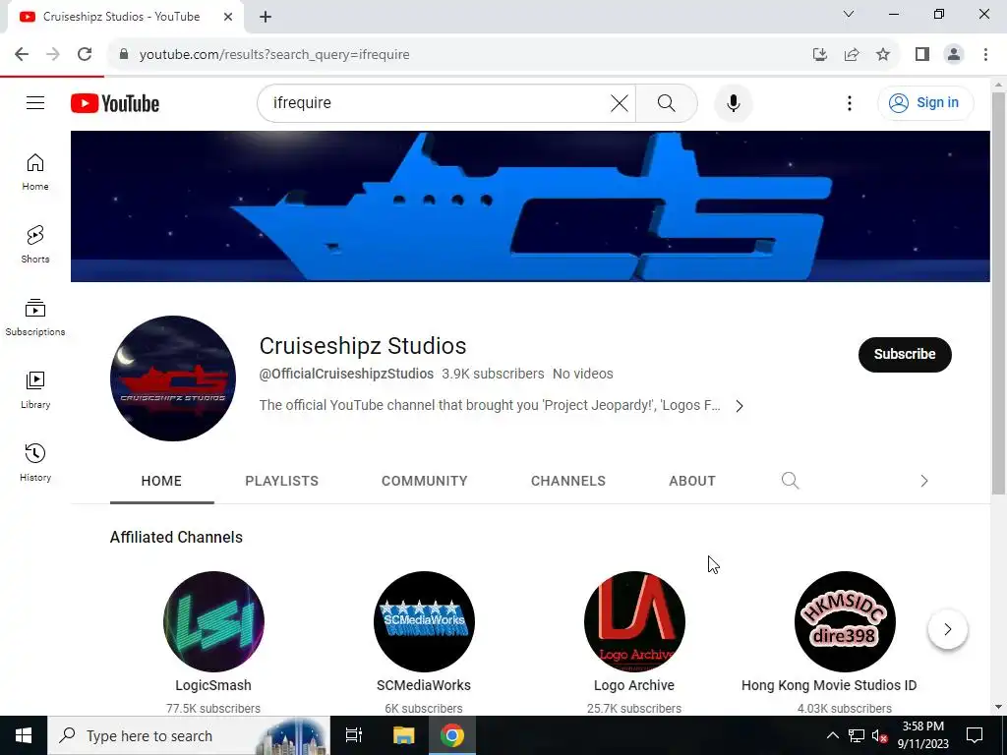
Task: Open the LogicSmash channel name link
Action: (213, 685)
